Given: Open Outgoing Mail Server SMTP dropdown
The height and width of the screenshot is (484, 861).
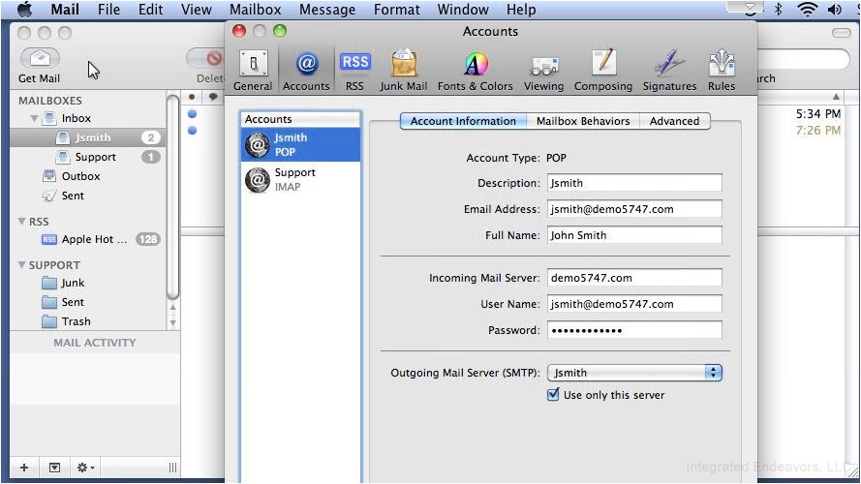Looking at the screenshot, I should pos(634,373).
